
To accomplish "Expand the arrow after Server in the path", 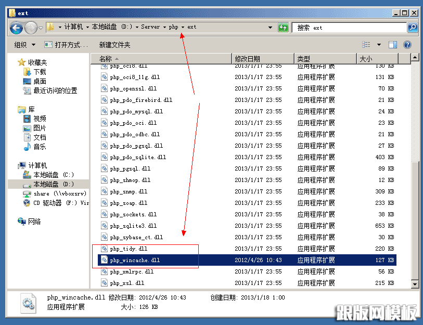I will (164, 27).
